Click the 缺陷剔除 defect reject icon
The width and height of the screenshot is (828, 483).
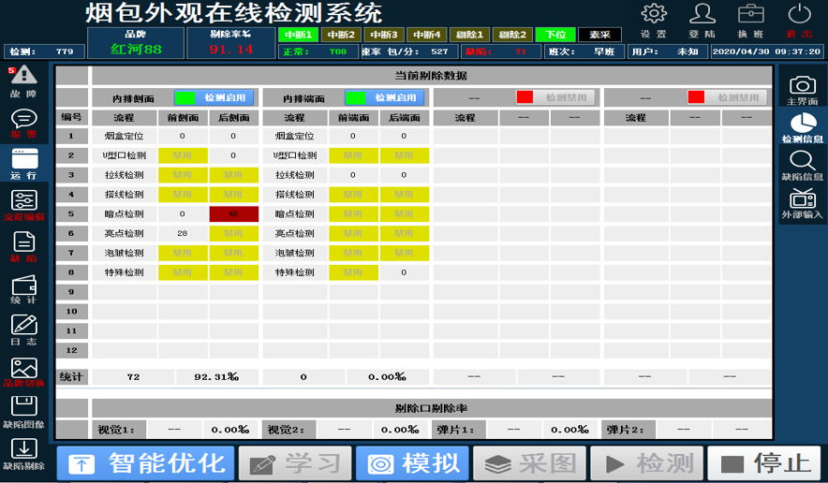23,451
